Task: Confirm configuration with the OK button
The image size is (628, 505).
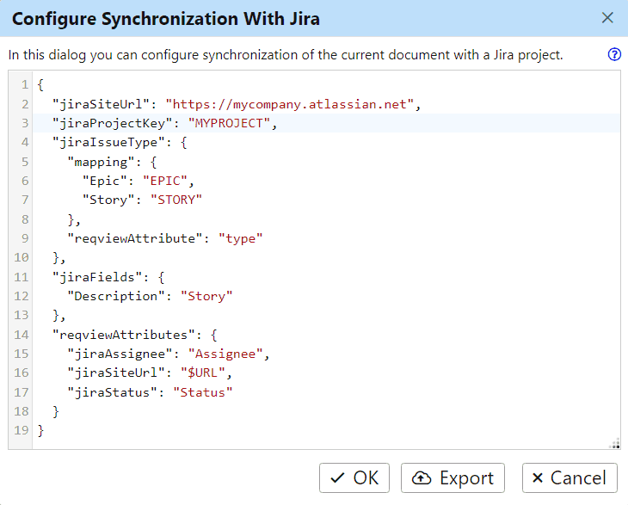Action: pos(354,478)
